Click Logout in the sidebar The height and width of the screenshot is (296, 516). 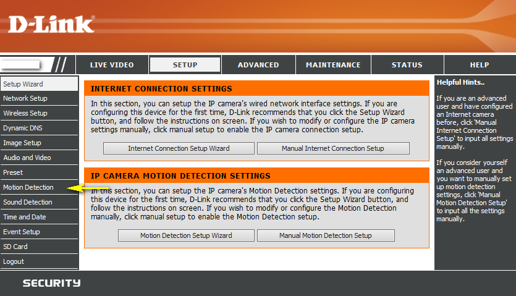pos(14,261)
